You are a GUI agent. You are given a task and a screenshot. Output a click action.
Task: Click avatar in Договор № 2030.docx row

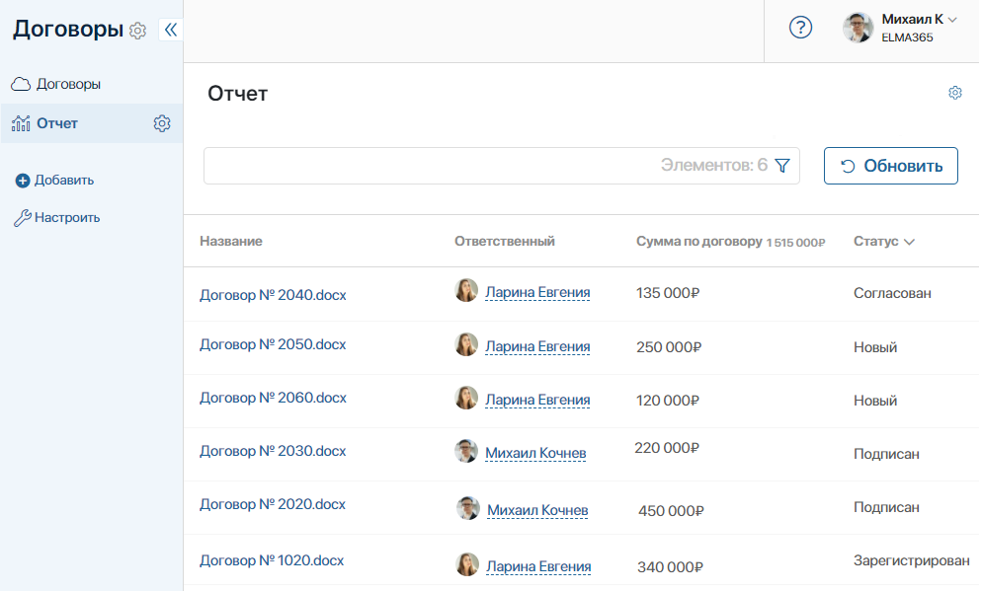[466, 451]
